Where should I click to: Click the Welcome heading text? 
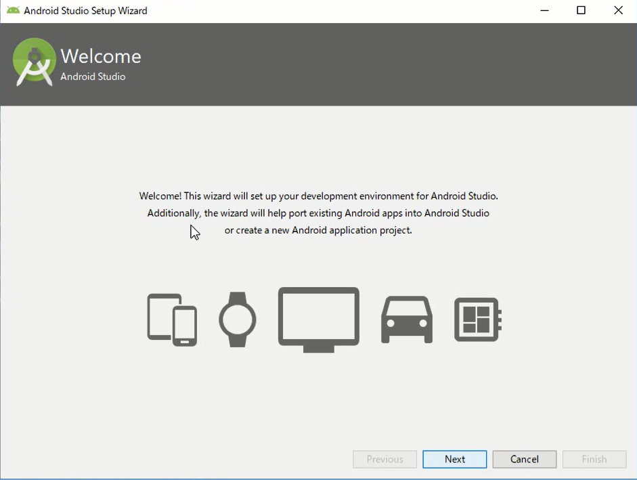tap(101, 56)
